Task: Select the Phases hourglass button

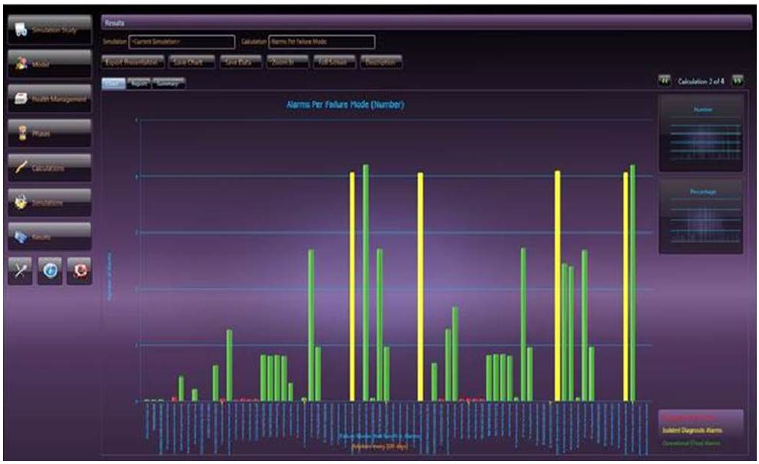Action: click(x=49, y=134)
